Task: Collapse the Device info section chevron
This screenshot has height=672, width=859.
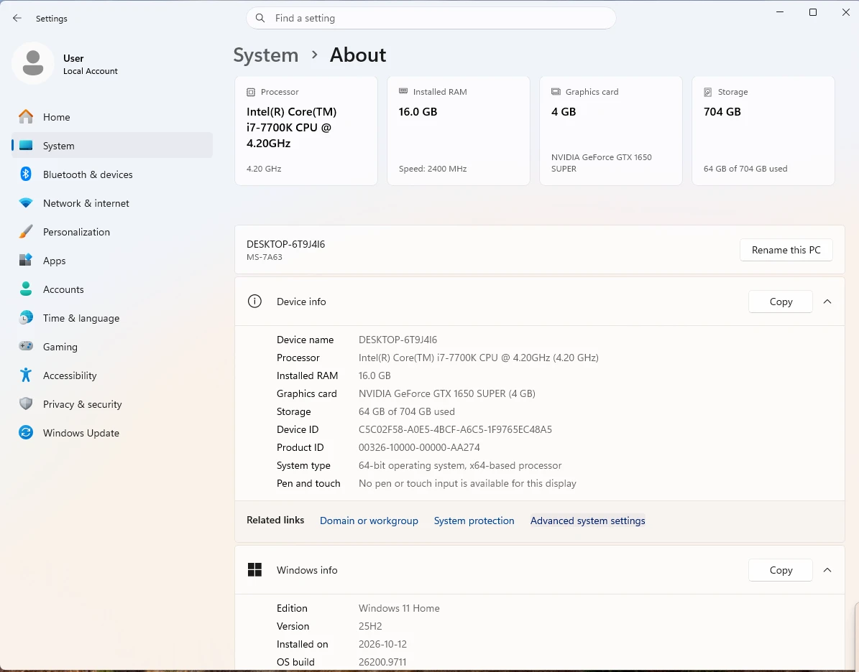Action: (x=827, y=302)
